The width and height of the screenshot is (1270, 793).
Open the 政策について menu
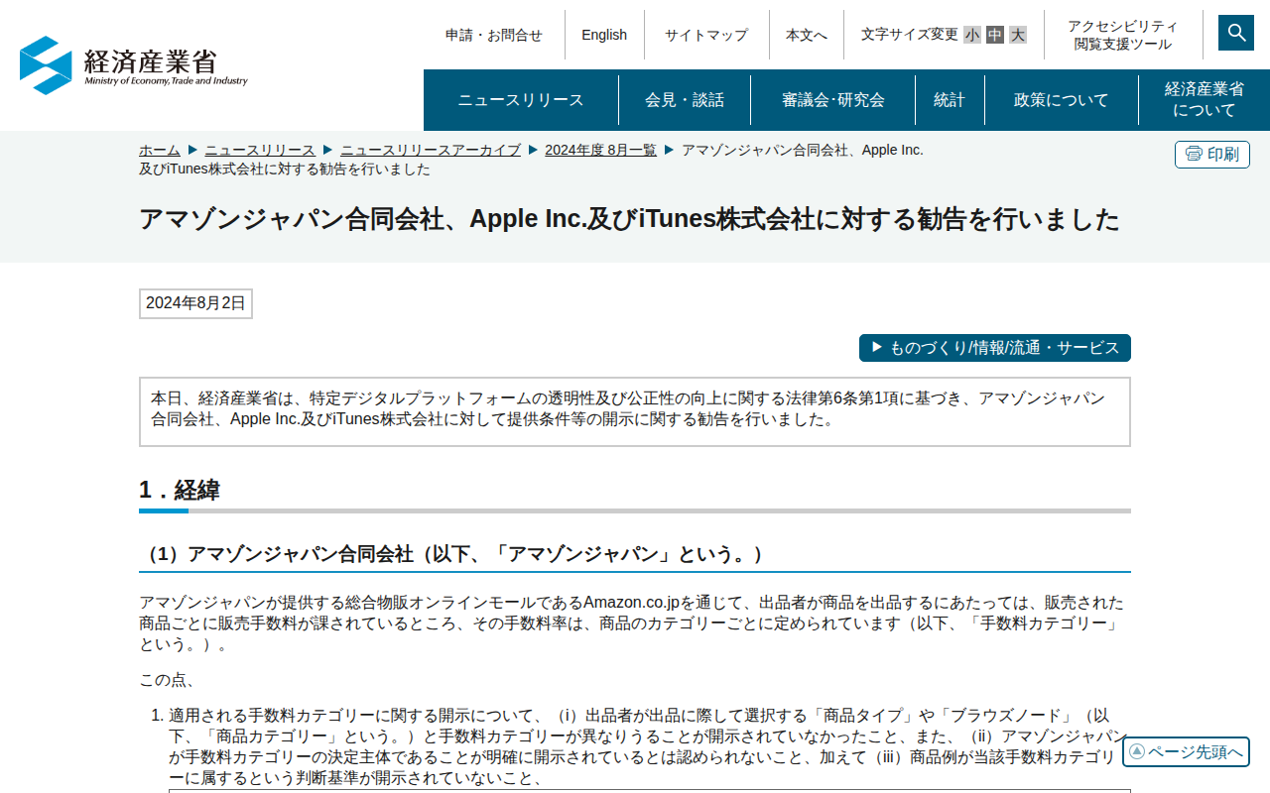click(1062, 100)
